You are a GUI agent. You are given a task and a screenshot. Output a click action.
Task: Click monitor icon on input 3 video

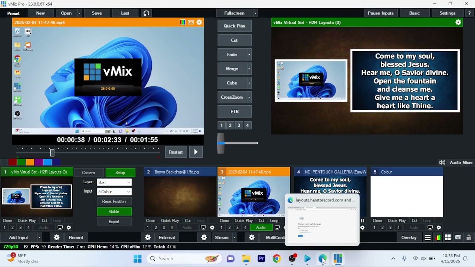click(x=277, y=228)
